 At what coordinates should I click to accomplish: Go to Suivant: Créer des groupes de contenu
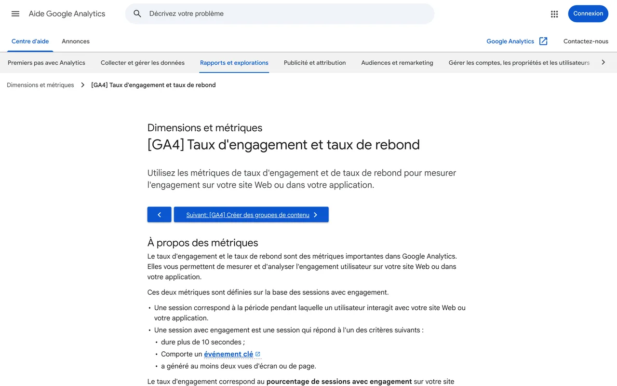tap(251, 215)
